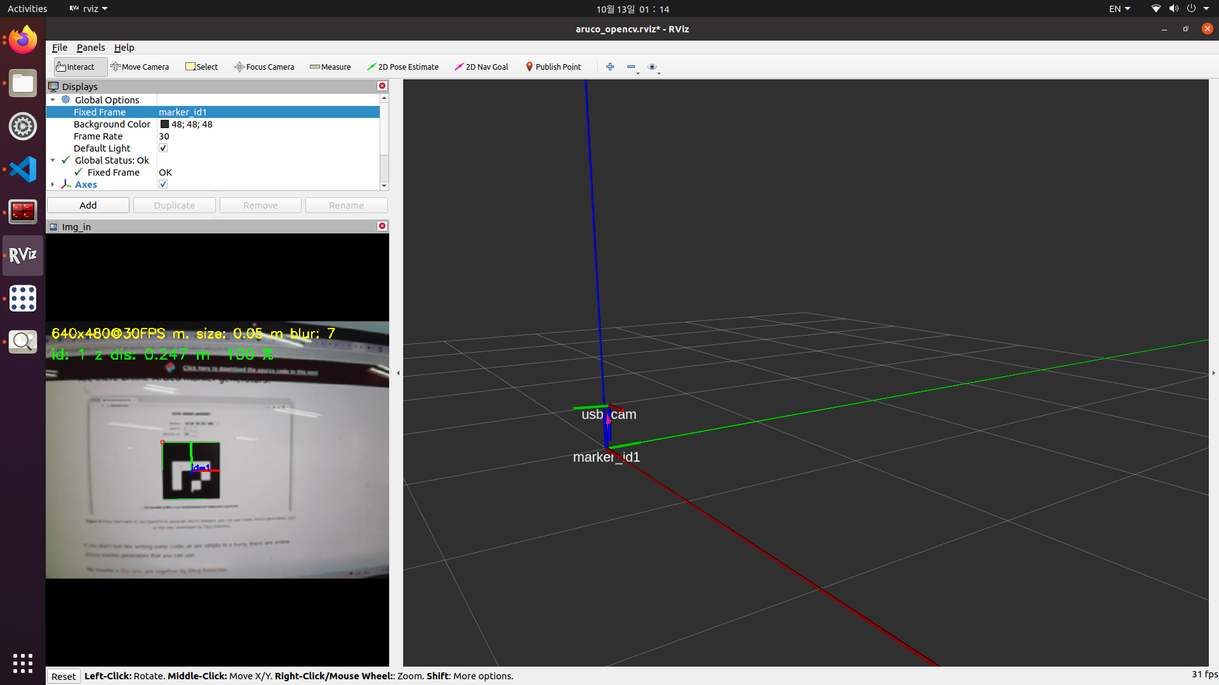Pick the Measure tool
The image size is (1219, 685).
(x=330, y=67)
